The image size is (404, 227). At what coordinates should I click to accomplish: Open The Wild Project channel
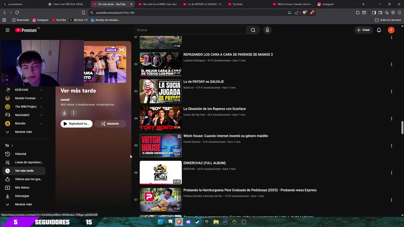[x=24, y=107]
